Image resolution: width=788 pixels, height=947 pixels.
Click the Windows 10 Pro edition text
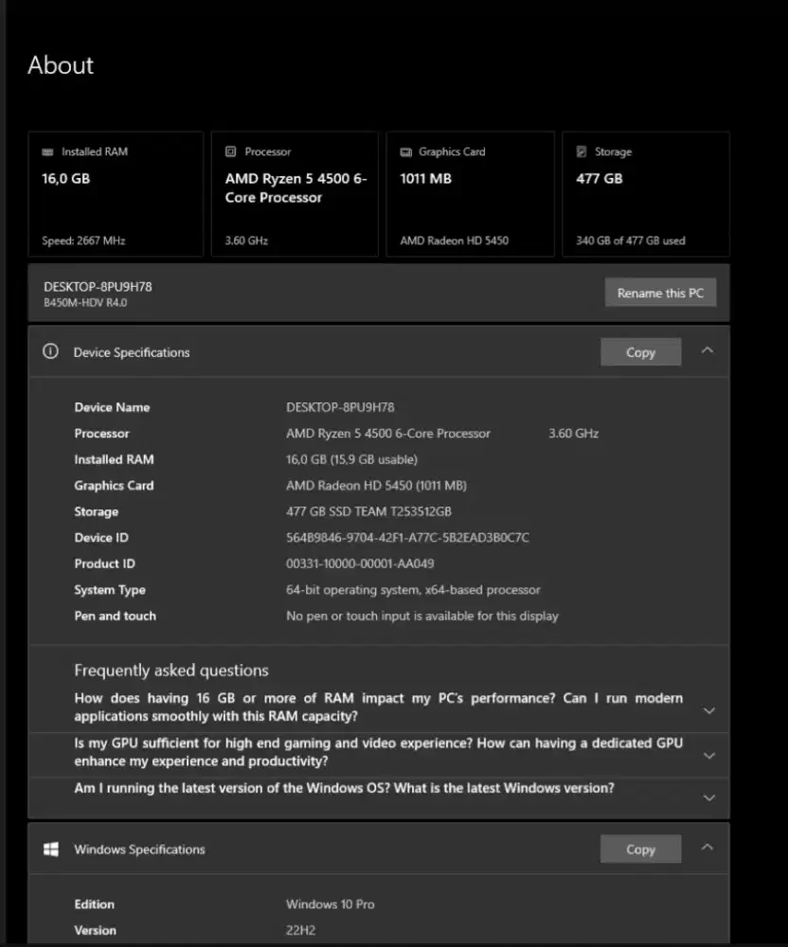tap(330, 903)
